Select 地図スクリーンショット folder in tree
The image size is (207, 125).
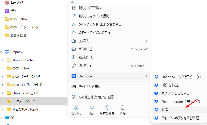tap(25, 110)
